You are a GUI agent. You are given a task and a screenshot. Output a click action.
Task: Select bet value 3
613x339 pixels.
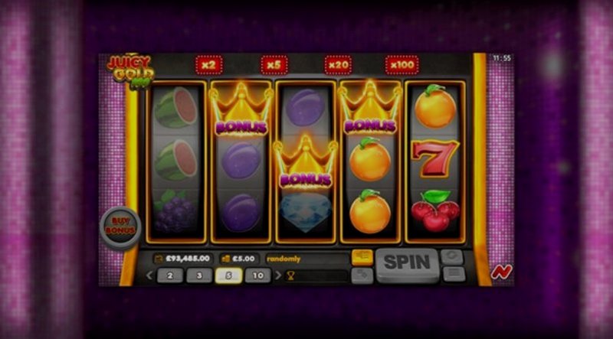point(199,275)
